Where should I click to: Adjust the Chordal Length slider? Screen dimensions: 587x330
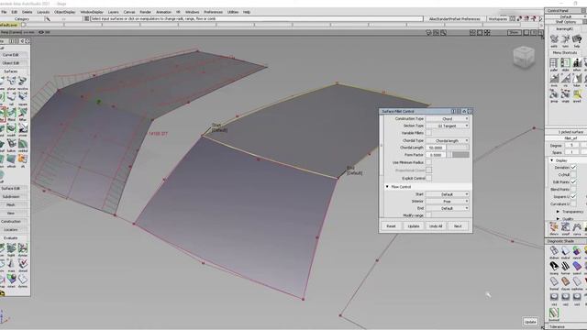457,148
